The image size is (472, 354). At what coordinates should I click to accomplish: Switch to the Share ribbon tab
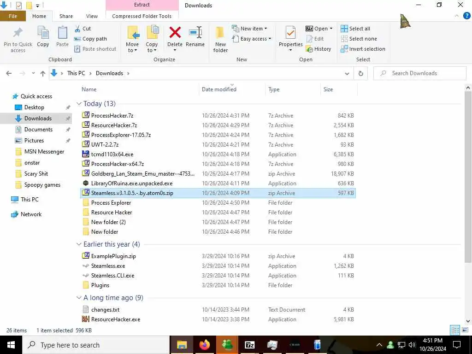pyautogui.click(x=66, y=16)
